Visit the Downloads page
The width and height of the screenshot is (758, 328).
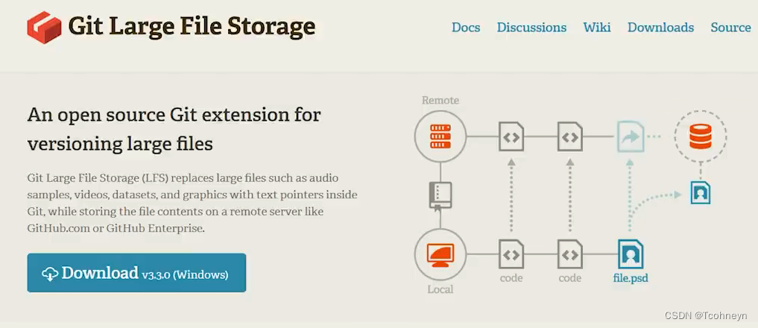660,28
